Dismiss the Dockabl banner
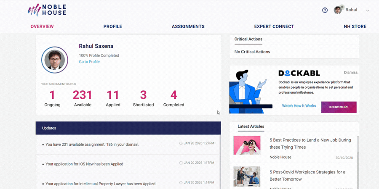The image size is (379, 189). 350,73
